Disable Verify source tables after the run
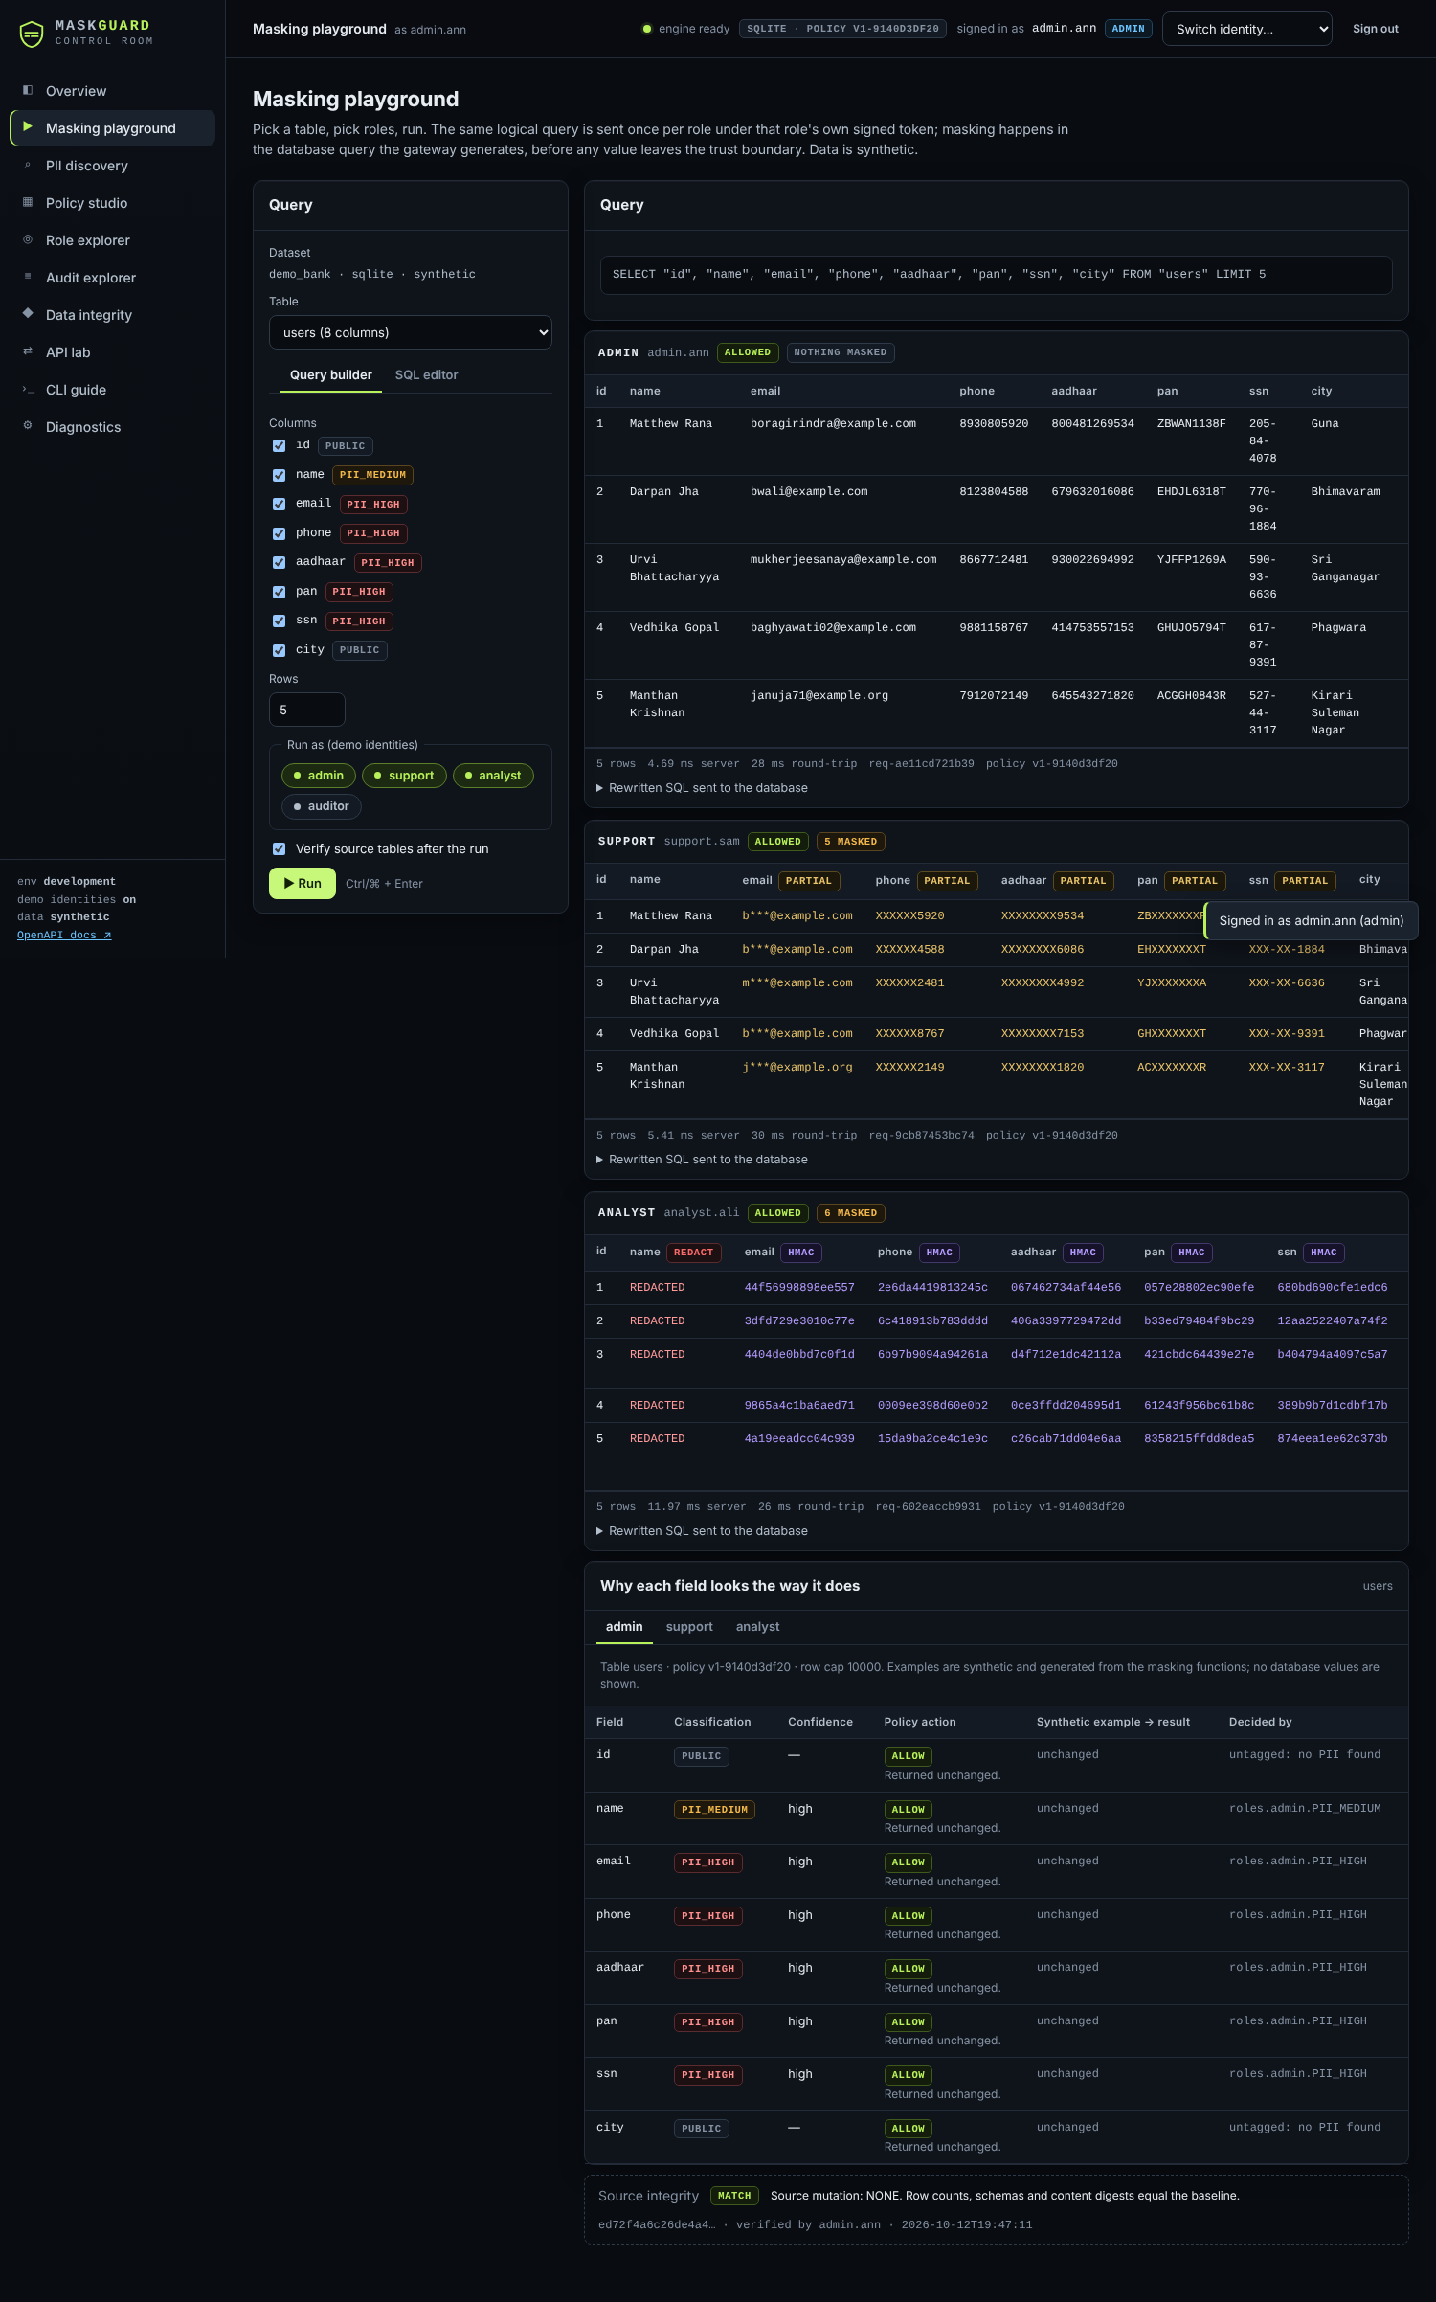This screenshot has width=1436, height=2302. pyautogui.click(x=279, y=848)
